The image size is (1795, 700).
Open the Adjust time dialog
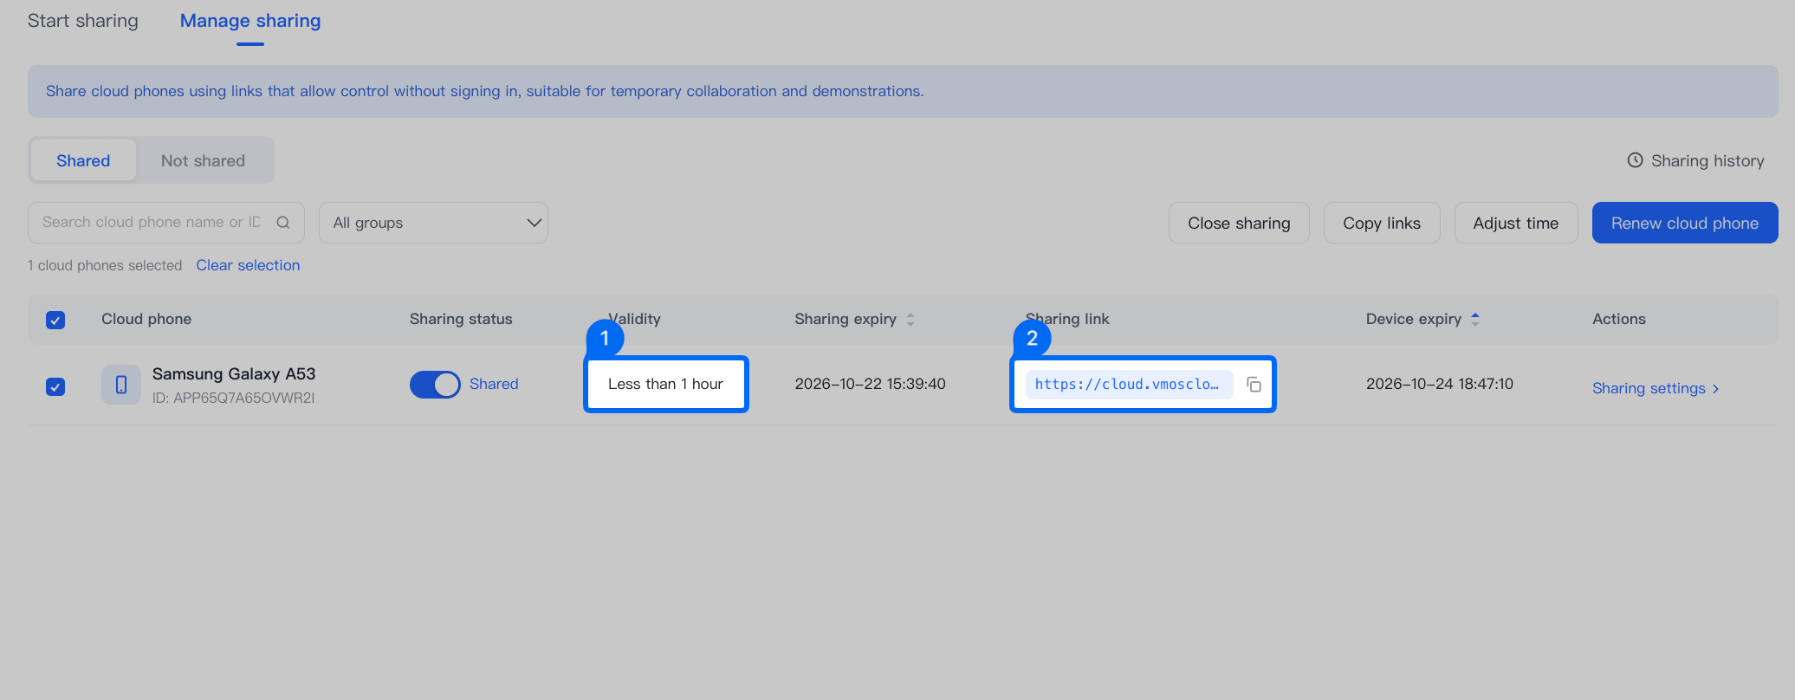pyautogui.click(x=1516, y=223)
